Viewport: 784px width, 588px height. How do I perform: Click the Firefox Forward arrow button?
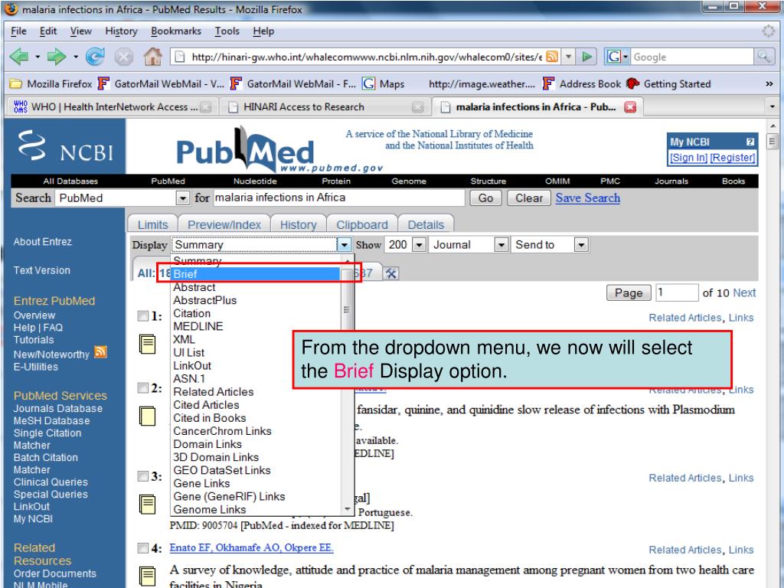click(x=57, y=57)
